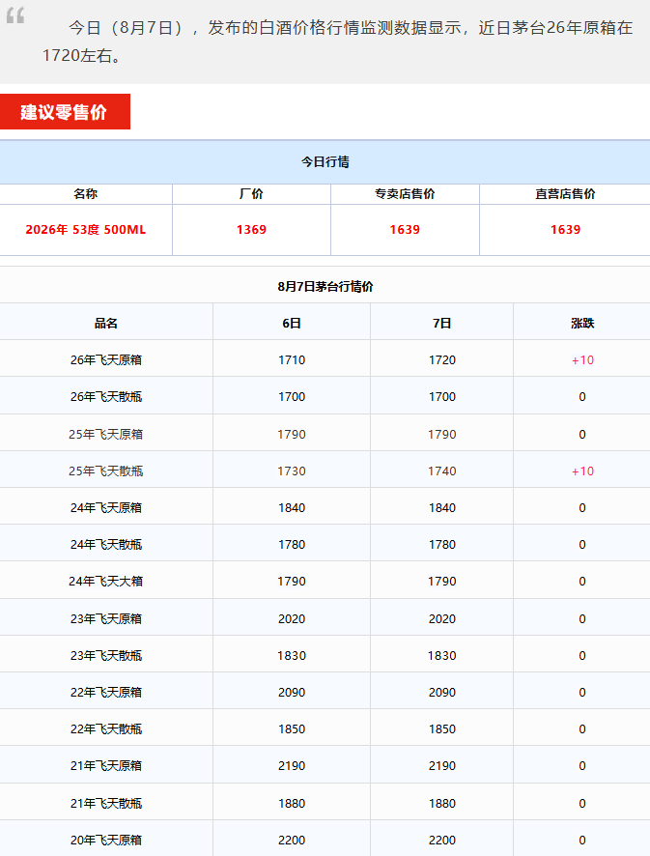Click the 7日 price for 23年飞天散瓶
This screenshot has height=856, width=650.
coord(442,656)
